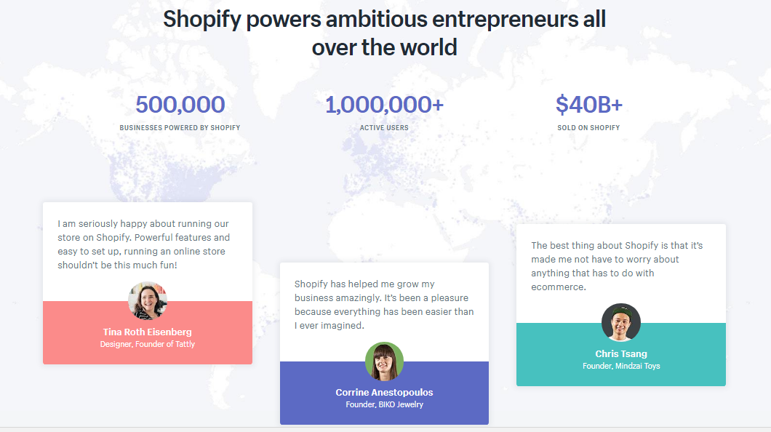Click the Shopify powers ambitious entrepreneurs heading

[x=385, y=33]
